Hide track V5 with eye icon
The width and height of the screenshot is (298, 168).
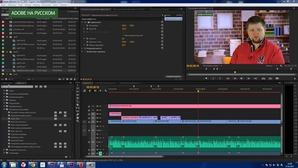[101, 106]
